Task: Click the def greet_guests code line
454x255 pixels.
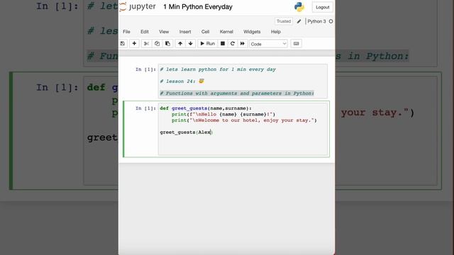Action: 206,108
